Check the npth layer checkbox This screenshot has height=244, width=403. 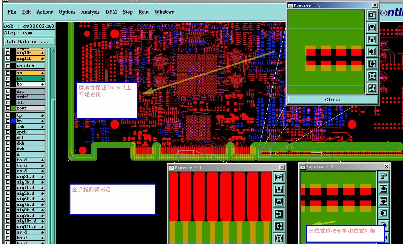point(8,132)
